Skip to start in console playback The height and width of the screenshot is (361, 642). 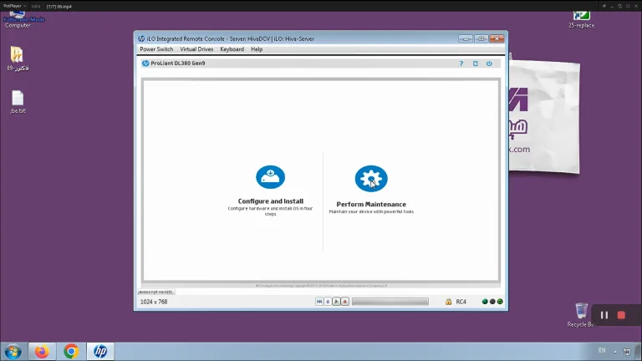click(319, 302)
